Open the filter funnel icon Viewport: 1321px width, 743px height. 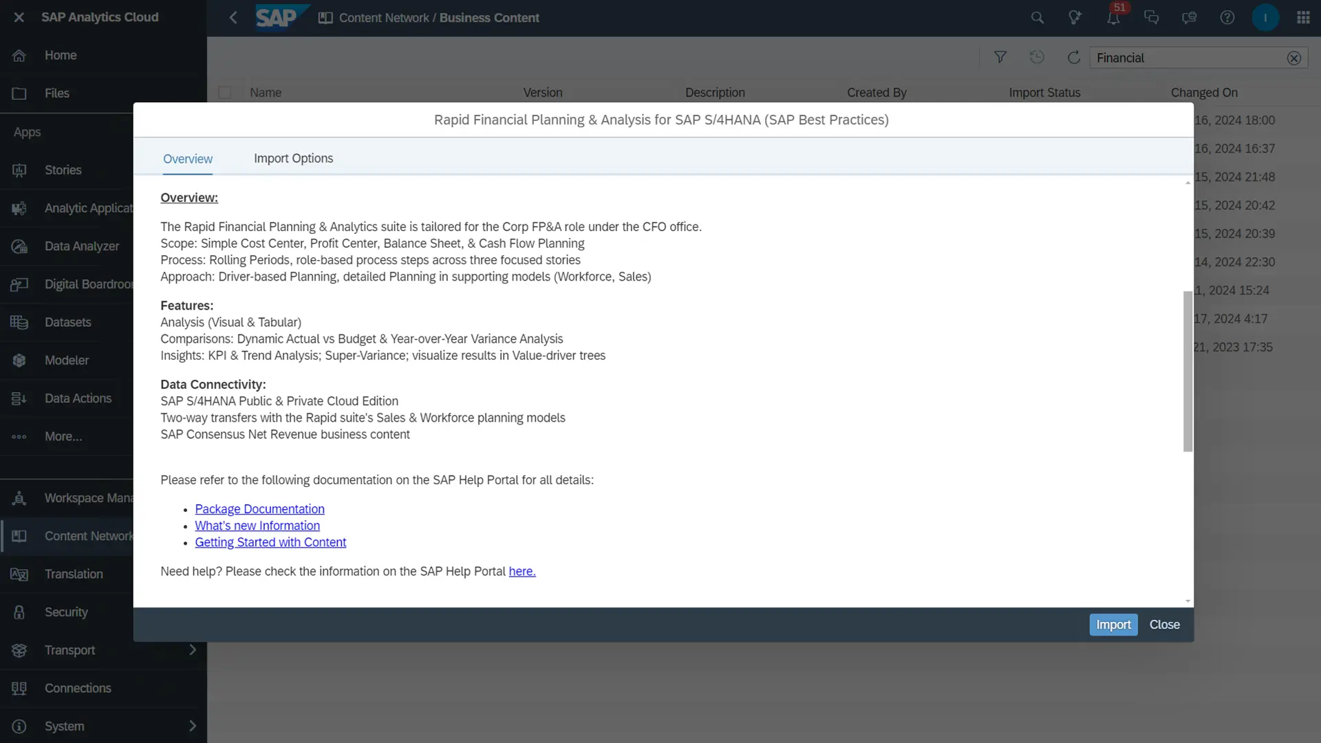pyautogui.click(x=1000, y=58)
